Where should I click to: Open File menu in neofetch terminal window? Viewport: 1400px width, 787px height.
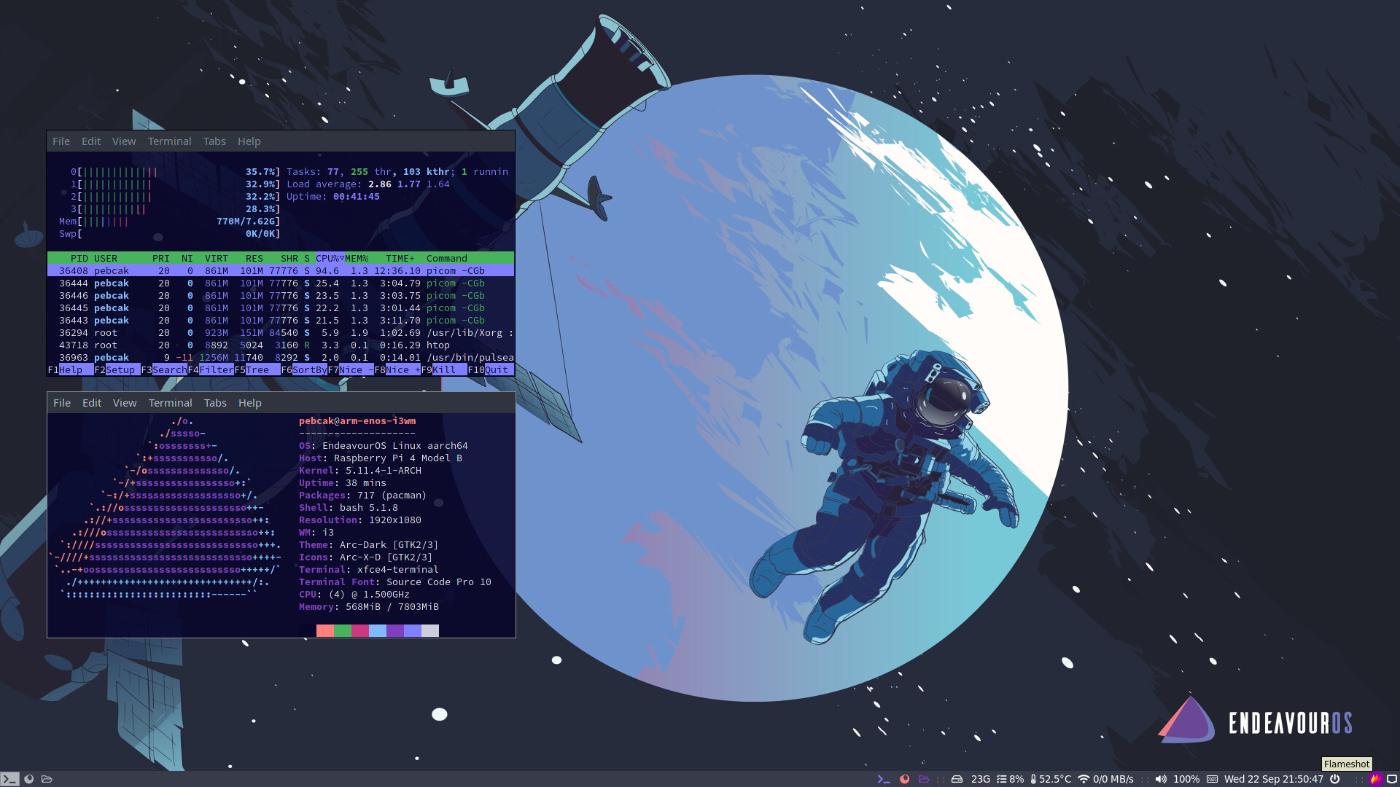click(62, 403)
